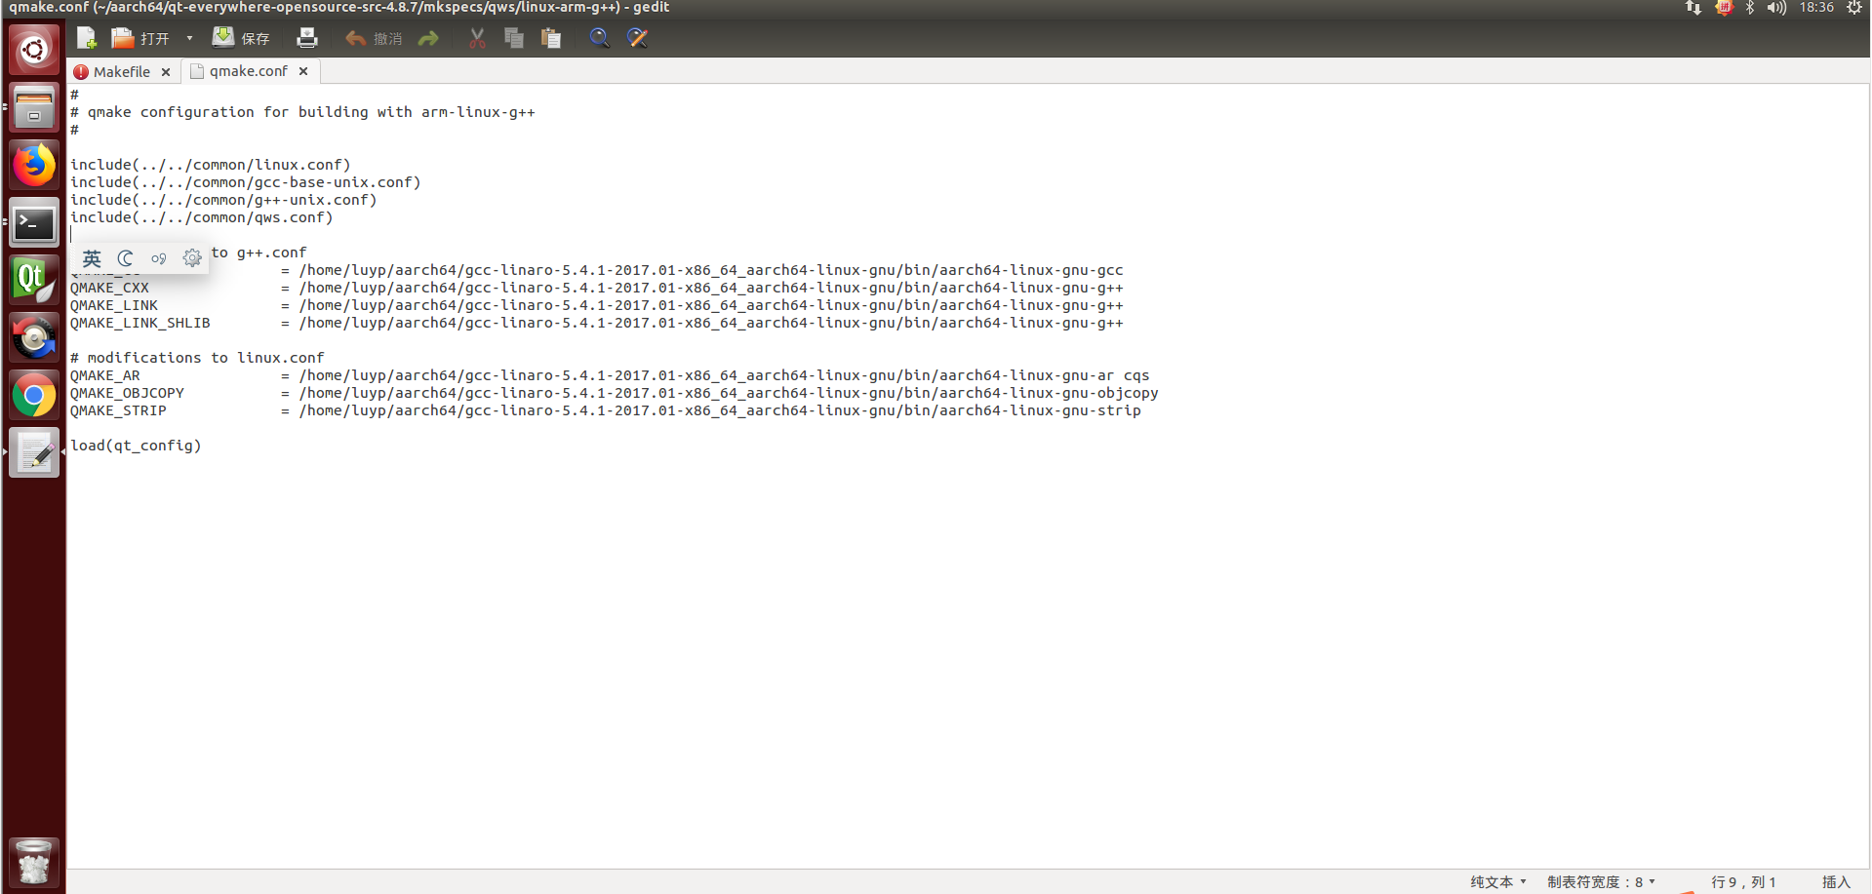Viewport: 1872px width, 894px height.
Task: Paste with the clipboard icon
Action: [551, 38]
